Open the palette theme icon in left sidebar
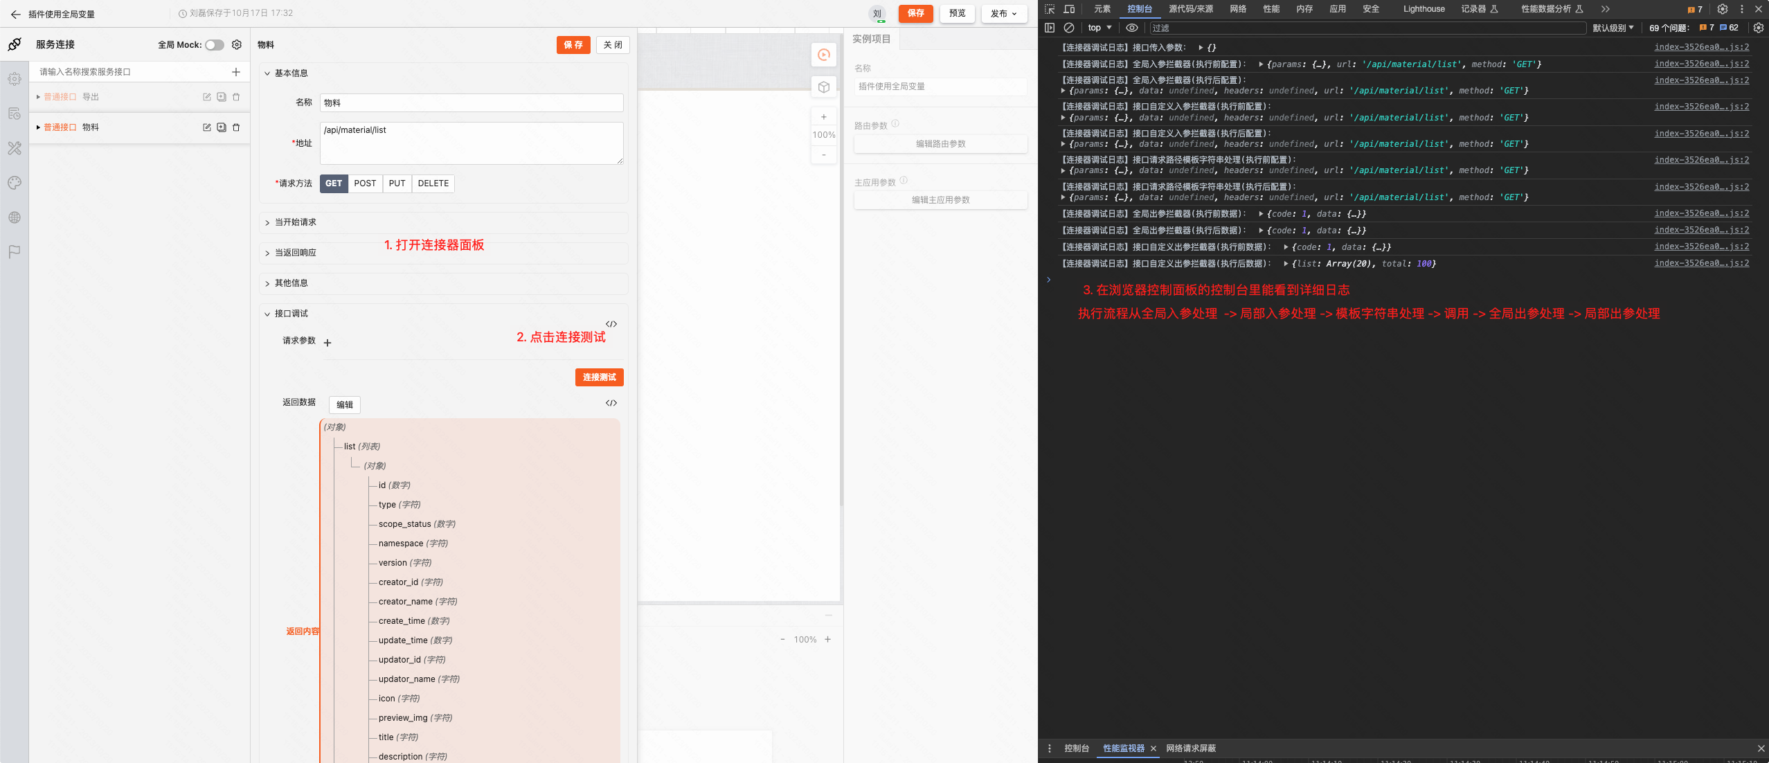This screenshot has height=763, width=1769. point(15,183)
